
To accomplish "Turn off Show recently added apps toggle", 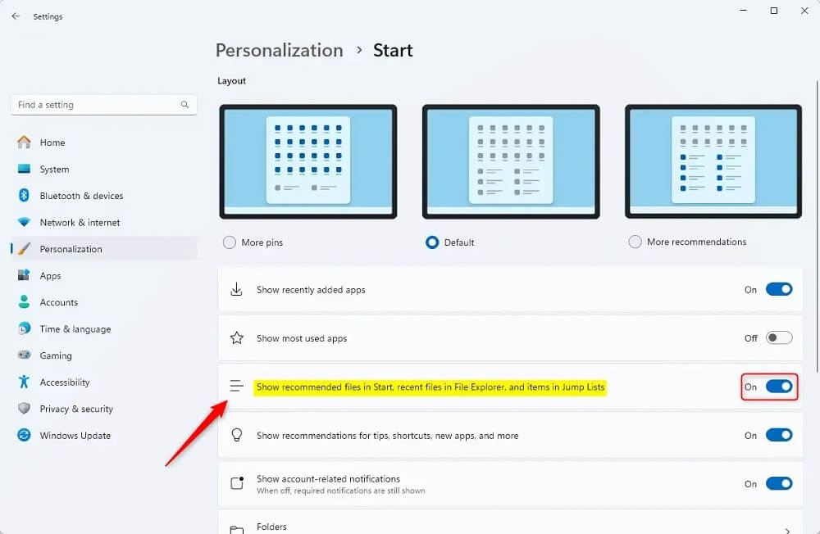I will tap(779, 289).
